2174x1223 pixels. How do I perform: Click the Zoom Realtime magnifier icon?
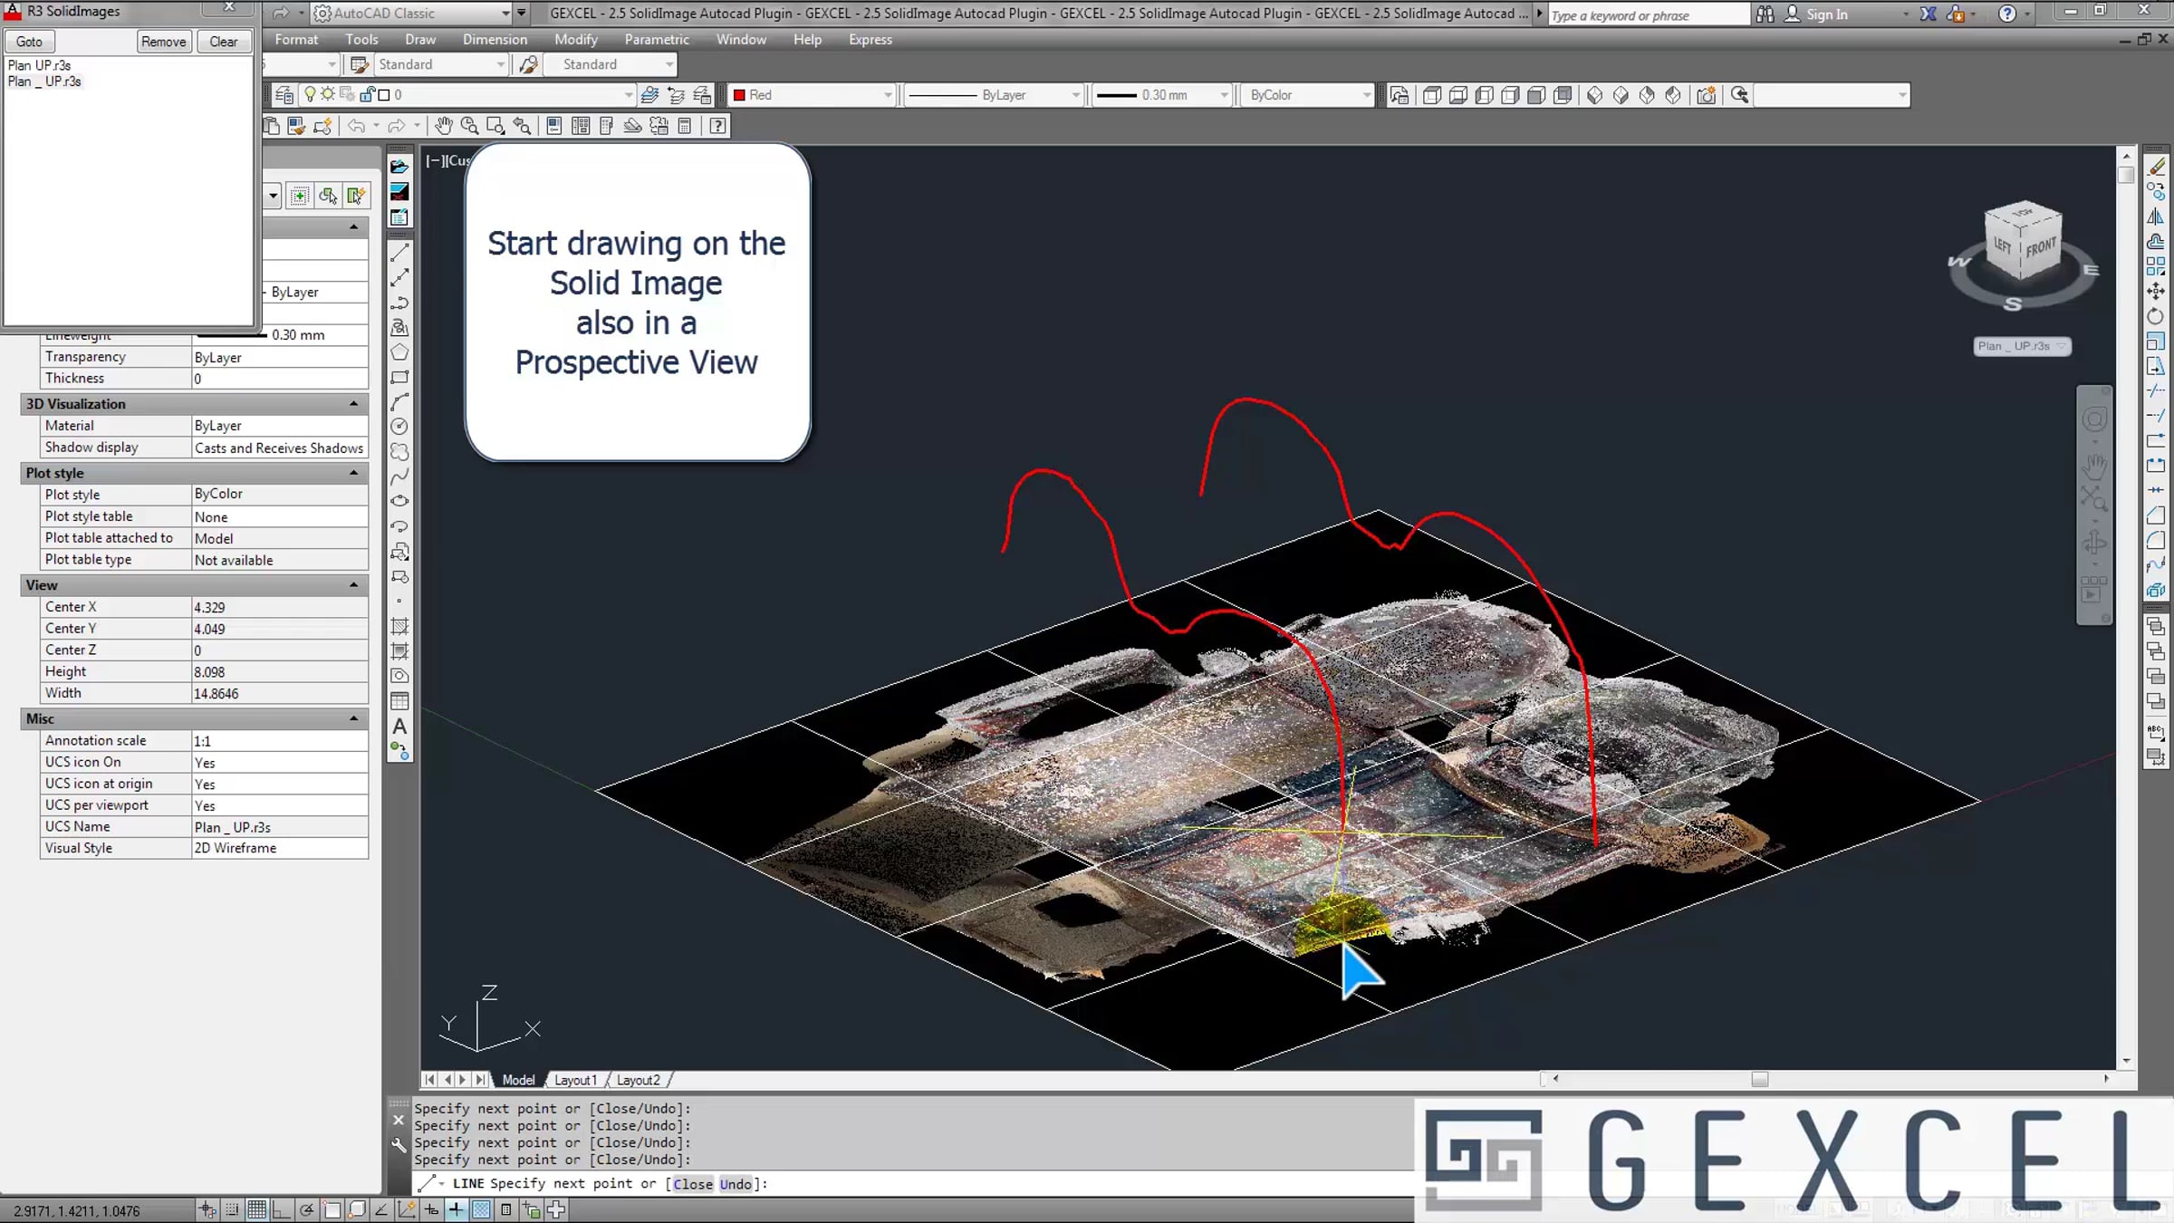coord(469,126)
